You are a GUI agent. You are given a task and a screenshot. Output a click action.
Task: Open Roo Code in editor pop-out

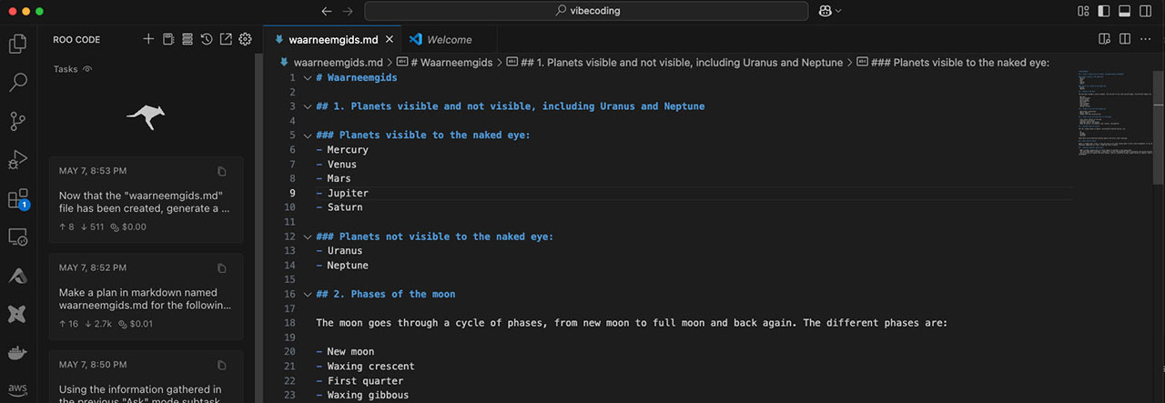click(x=226, y=39)
